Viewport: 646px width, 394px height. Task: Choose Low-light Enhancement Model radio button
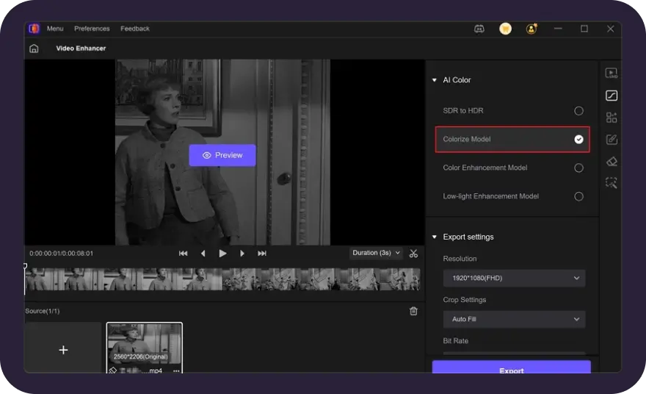(578, 197)
